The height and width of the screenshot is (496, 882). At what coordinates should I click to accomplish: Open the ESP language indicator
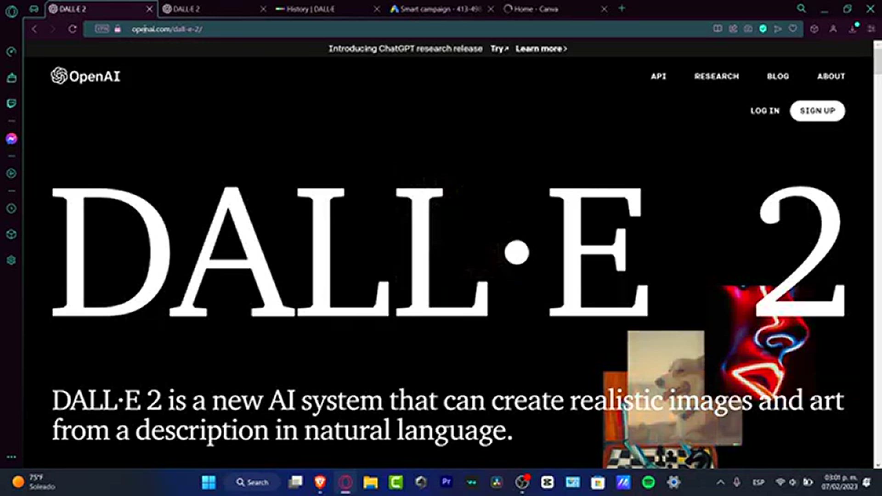tap(758, 482)
